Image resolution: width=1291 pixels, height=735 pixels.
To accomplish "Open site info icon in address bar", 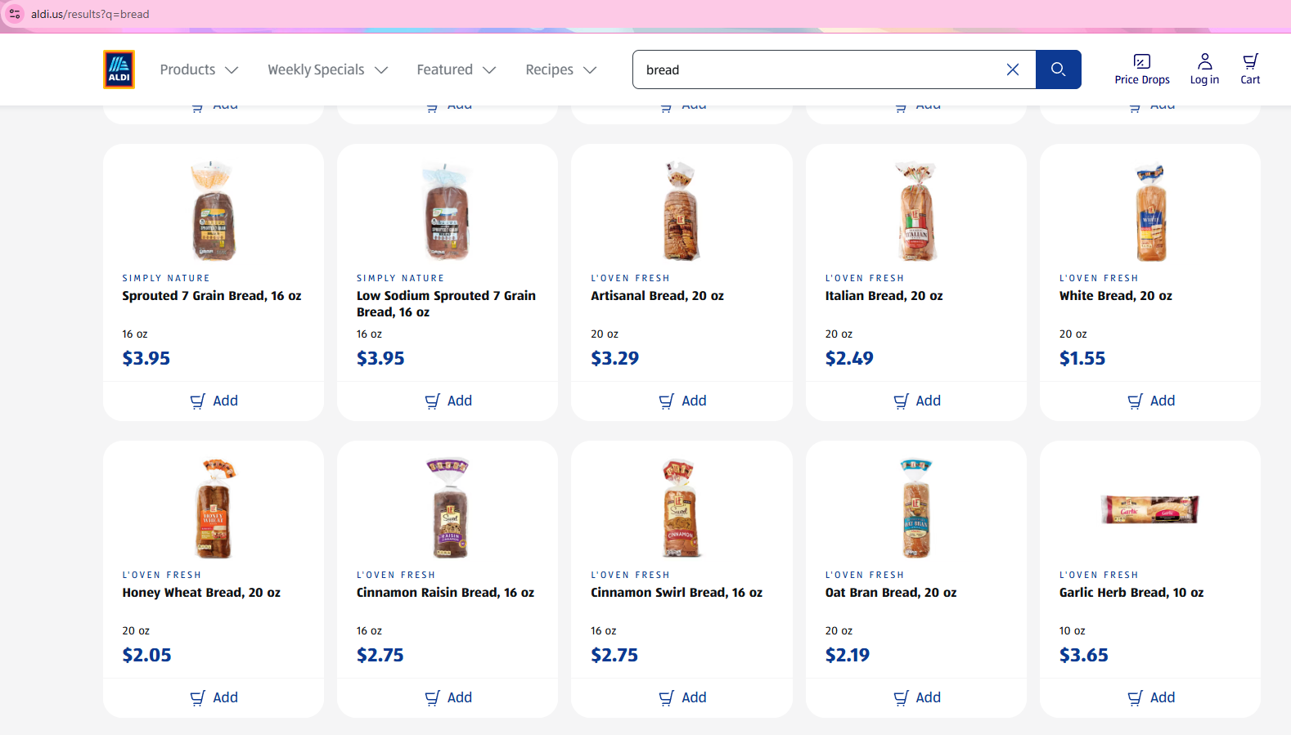I will [15, 14].
